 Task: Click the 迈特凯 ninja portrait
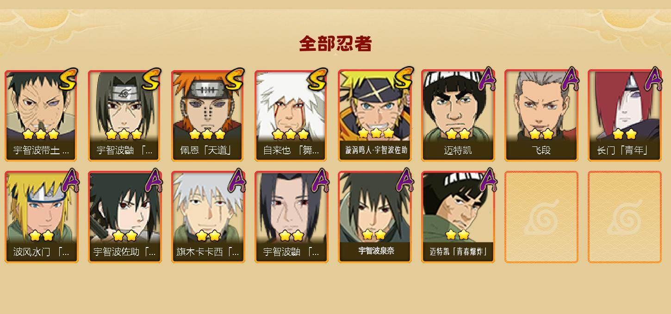[458, 115]
